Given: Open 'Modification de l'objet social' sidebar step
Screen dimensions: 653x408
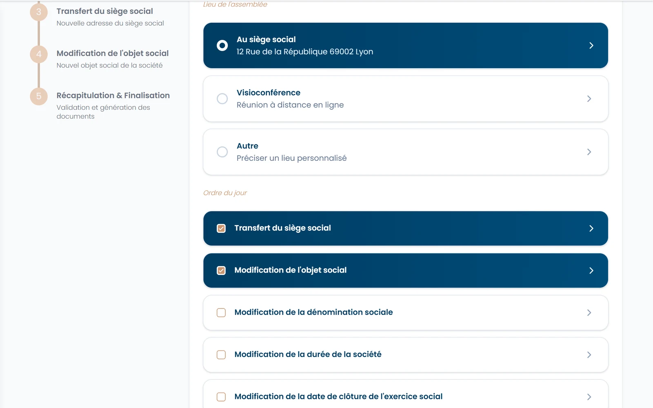Looking at the screenshot, I should [x=113, y=53].
